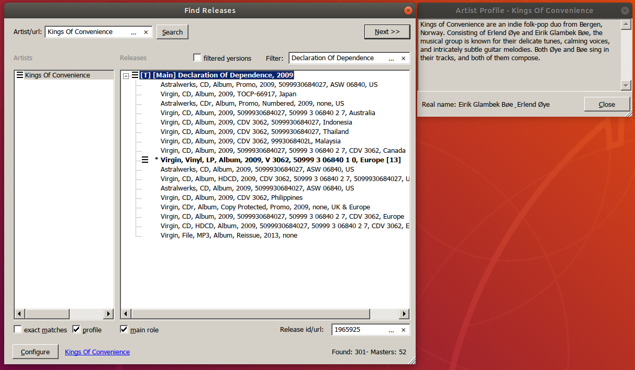The image size is (635, 370).
Task: Click the Search button
Action: (172, 32)
